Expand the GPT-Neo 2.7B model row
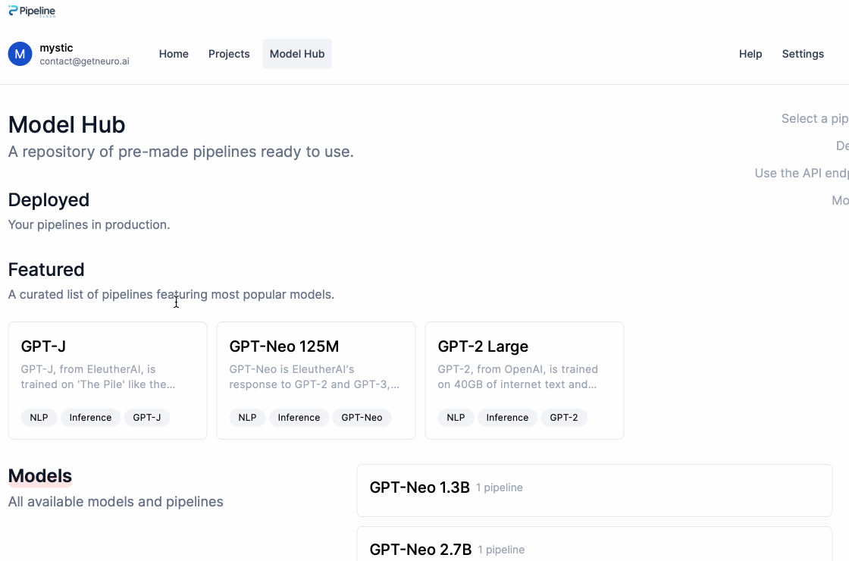The image size is (849, 561). (x=594, y=544)
